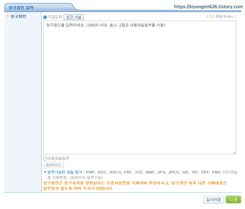Click the 임시저장 button
The width and height of the screenshot is (245, 209).
[x=214, y=199]
